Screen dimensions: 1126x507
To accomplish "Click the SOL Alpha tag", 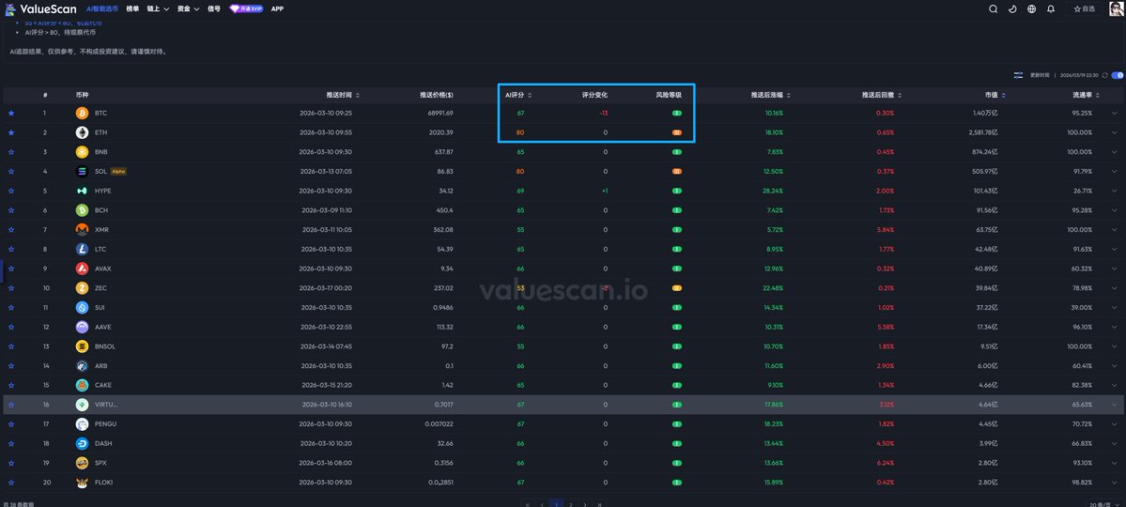I will [x=119, y=171].
